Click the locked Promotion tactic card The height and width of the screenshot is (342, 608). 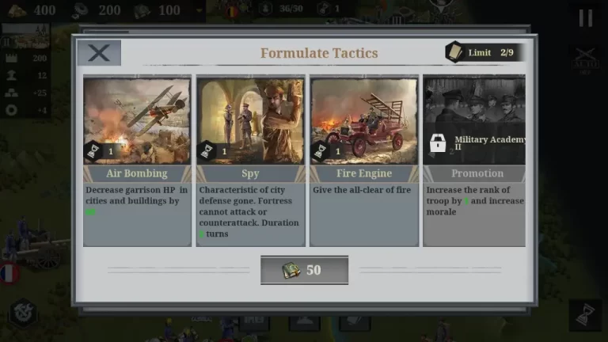[x=474, y=161]
